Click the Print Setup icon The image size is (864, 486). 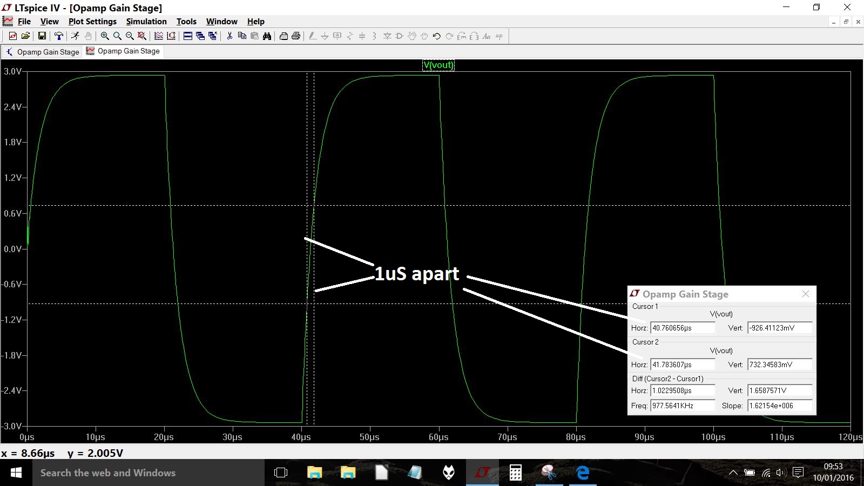tap(283, 36)
